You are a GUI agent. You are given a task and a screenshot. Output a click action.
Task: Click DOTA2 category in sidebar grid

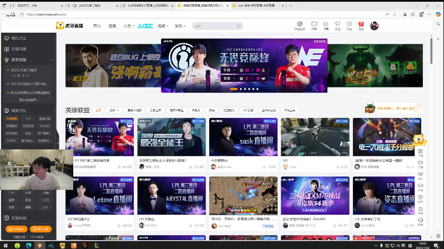tap(45, 126)
